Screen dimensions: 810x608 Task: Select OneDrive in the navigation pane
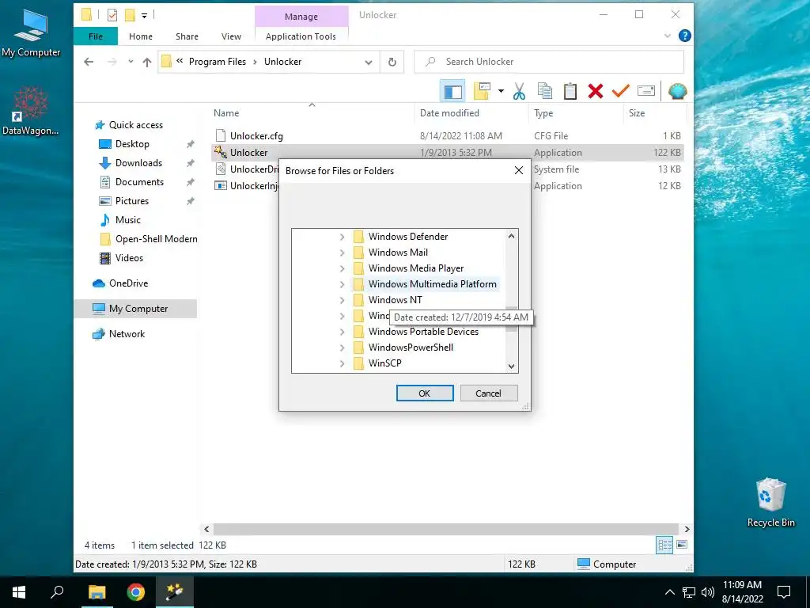pos(128,283)
